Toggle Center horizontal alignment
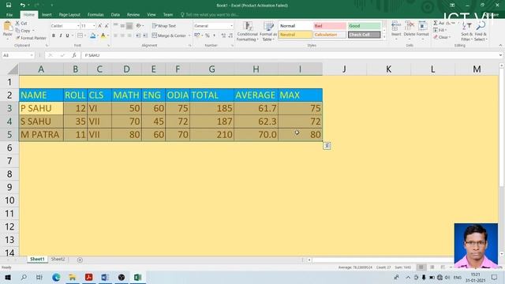Viewport: 505px width, 284px height. point(122,35)
